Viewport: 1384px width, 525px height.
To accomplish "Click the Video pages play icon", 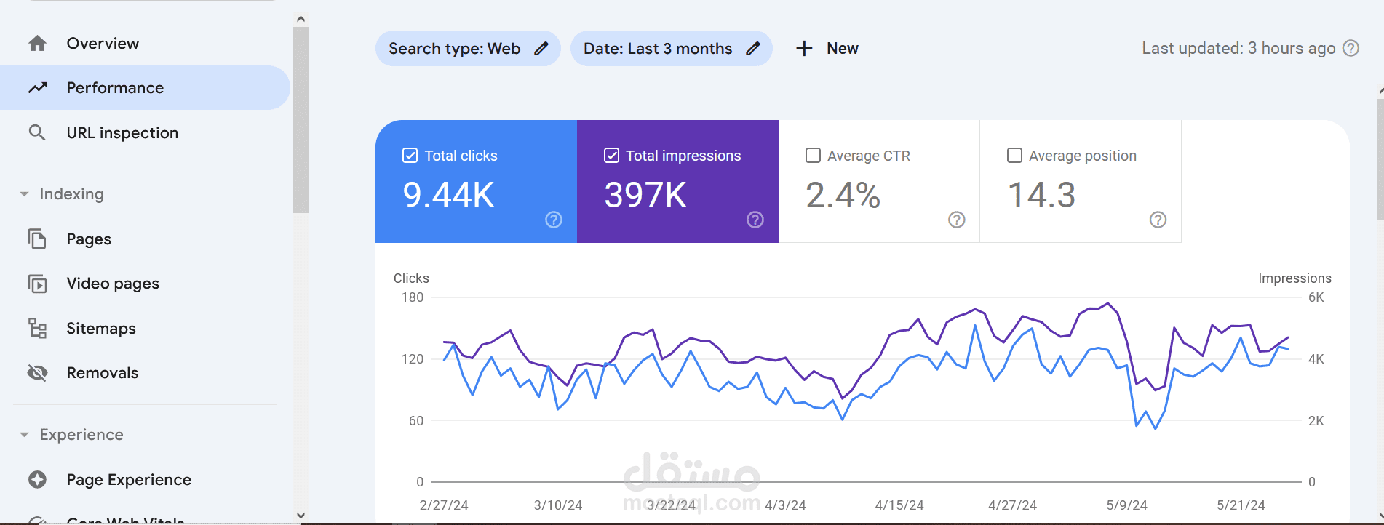I will [37, 284].
